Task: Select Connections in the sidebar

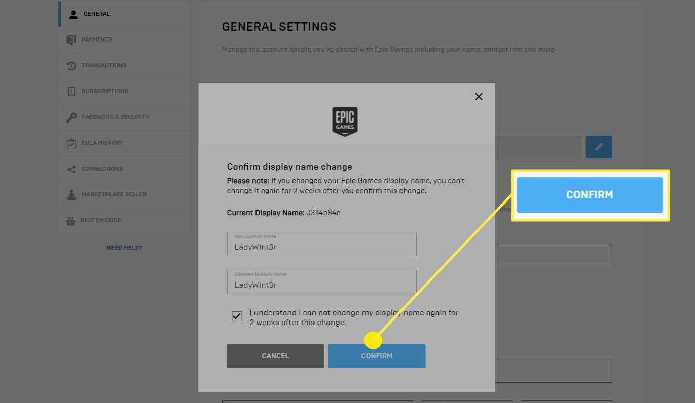Action: tap(125, 169)
